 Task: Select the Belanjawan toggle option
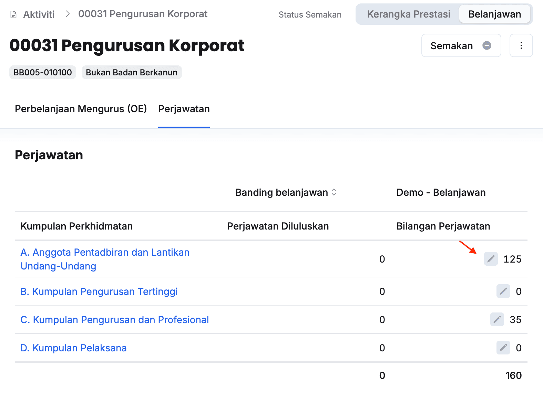[494, 14]
